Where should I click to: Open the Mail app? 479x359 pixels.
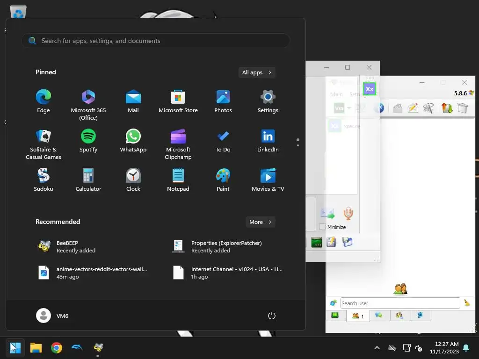[133, 101]
